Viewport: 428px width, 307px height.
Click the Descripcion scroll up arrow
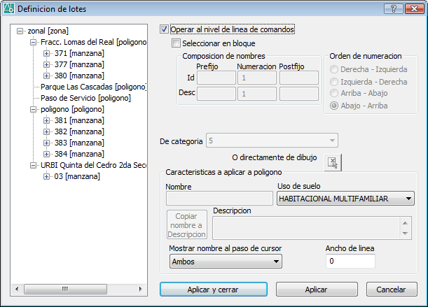pyautogui.click(x=405, y=223)
